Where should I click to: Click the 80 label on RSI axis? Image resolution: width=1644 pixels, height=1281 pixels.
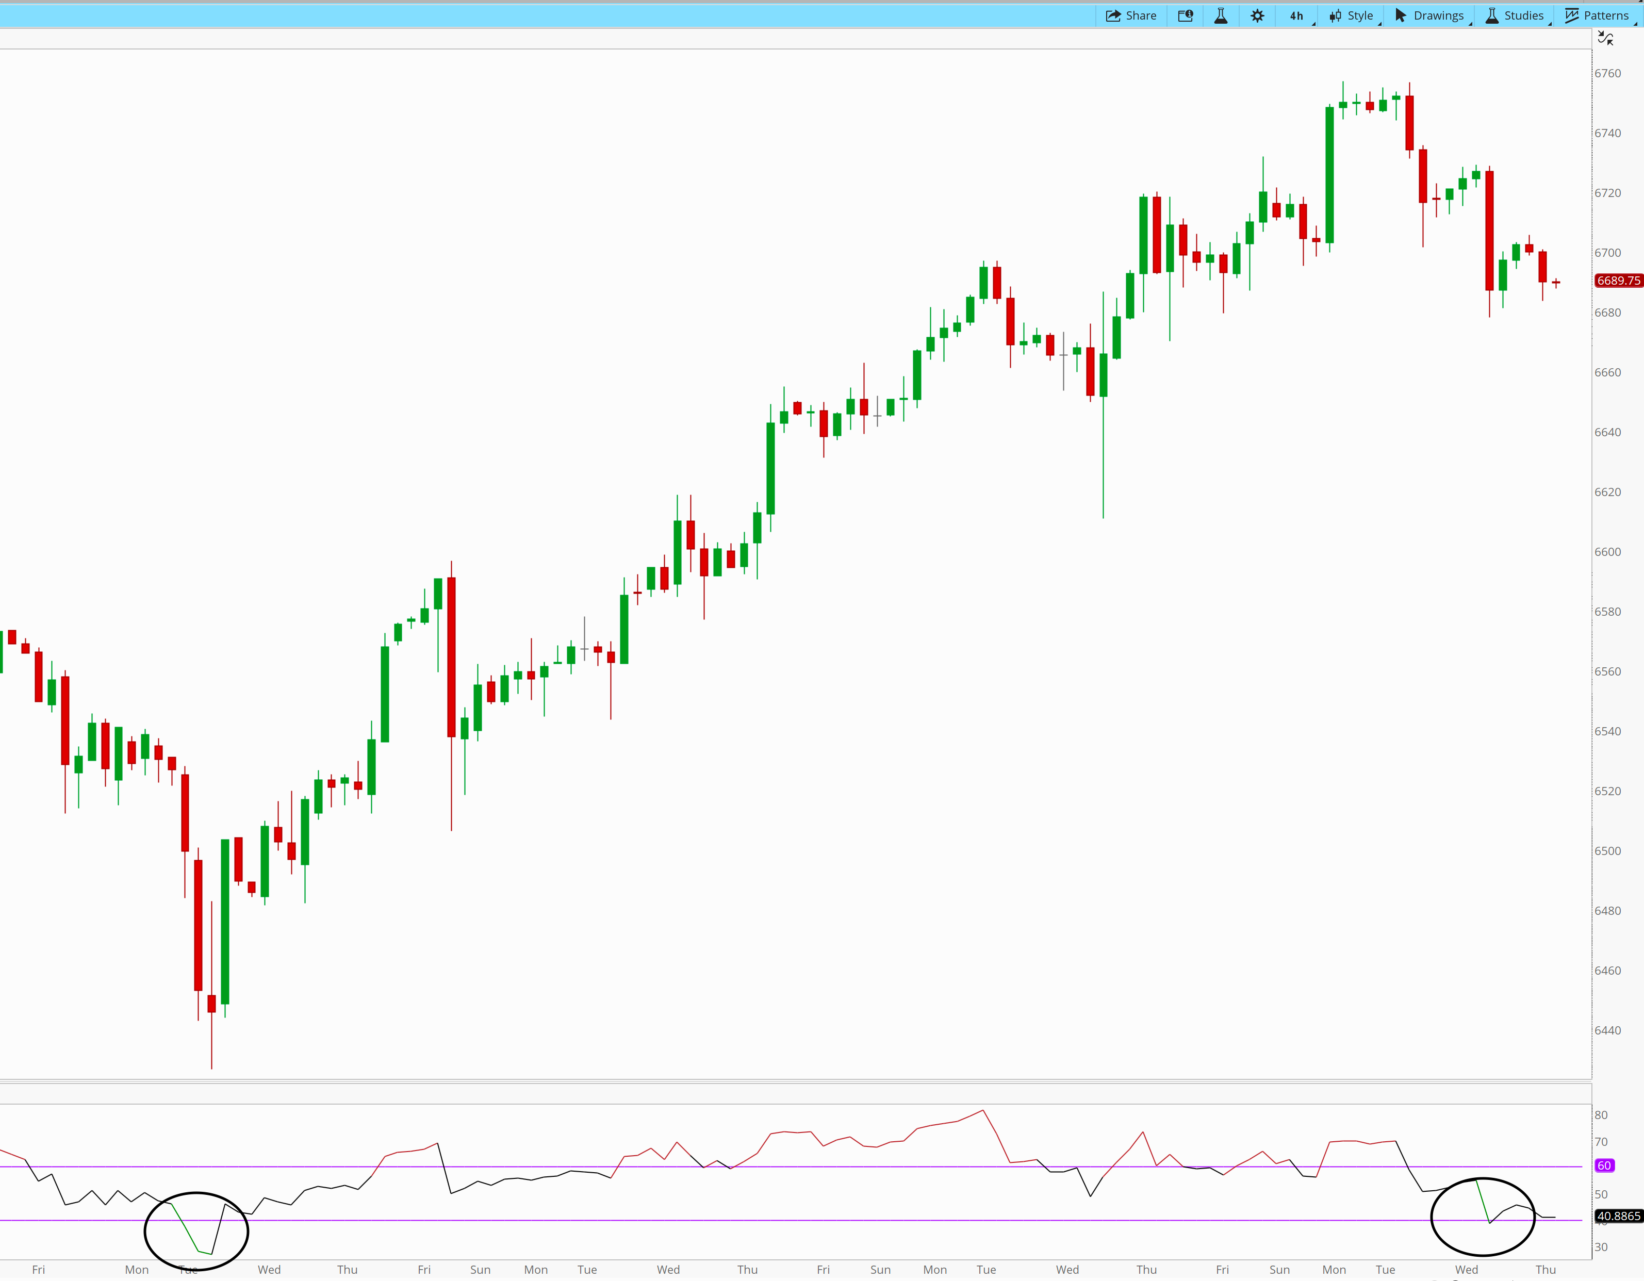tap(1601, 1115)
